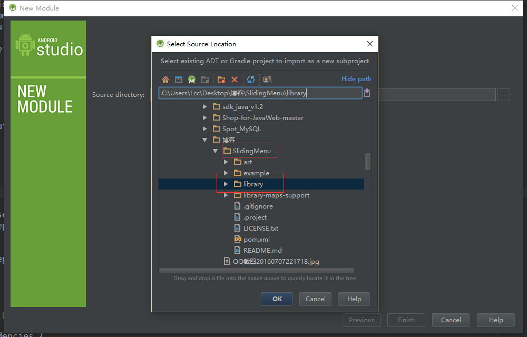Expand the sdk_java_v1.2 folder
Image resolution: width=527 pixels, height=337 pixels.
coord(204,107)
